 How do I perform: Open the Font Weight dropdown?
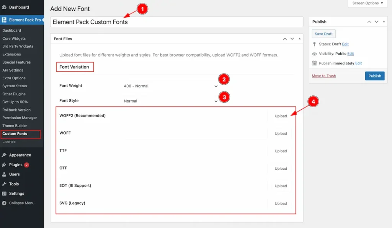tap(170, 86)
